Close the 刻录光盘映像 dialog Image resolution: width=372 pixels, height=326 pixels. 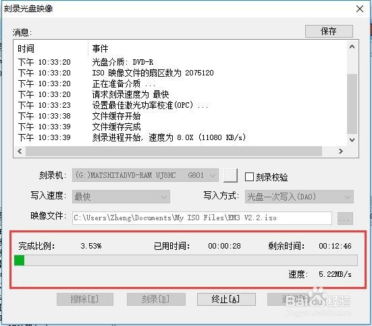(x=360, y=9)
